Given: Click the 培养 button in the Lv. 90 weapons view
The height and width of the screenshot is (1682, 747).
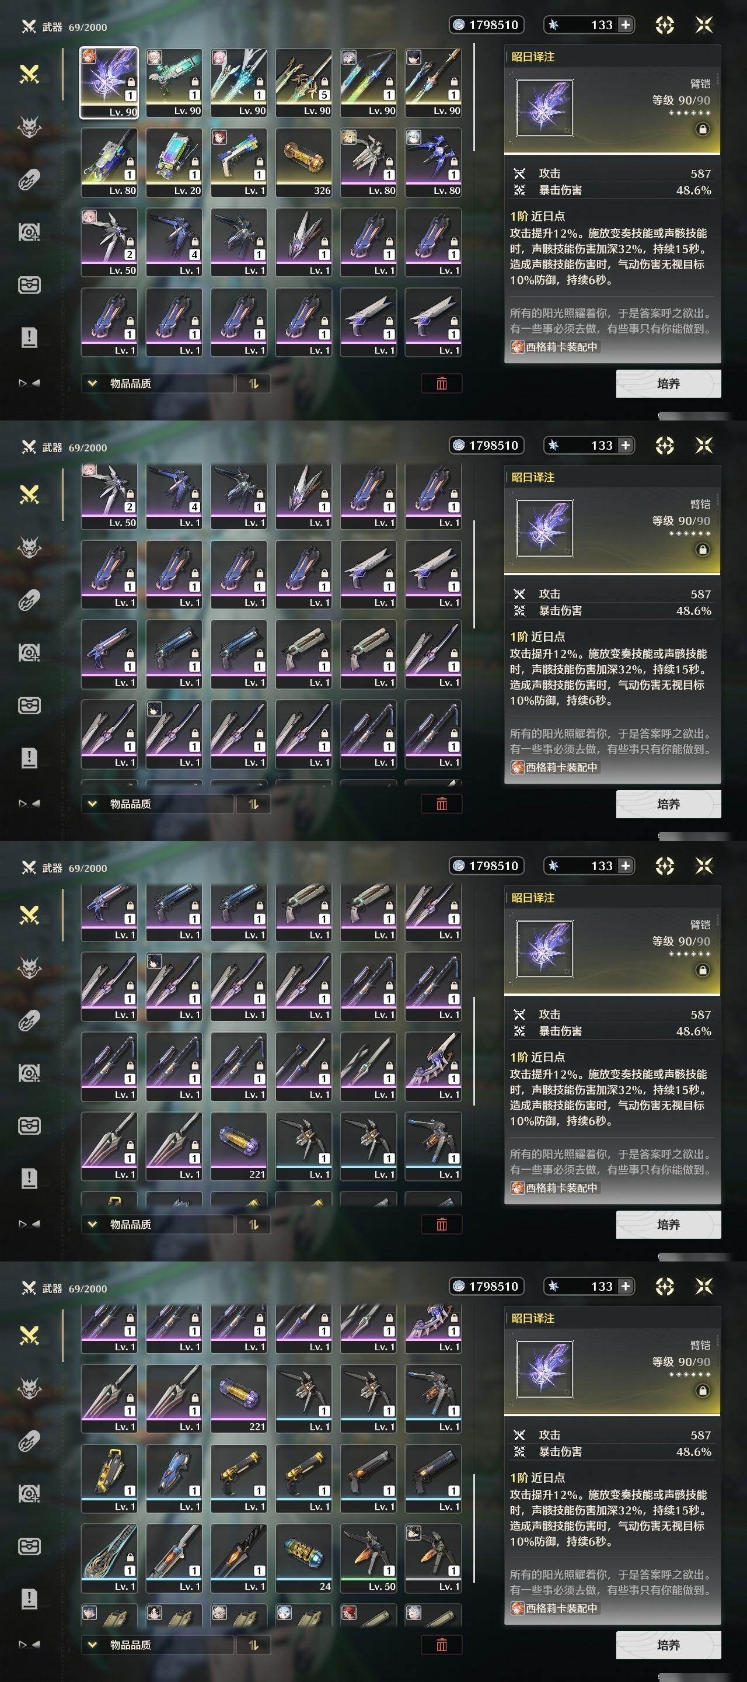Looking at the screenshot, I should point(668,383).
